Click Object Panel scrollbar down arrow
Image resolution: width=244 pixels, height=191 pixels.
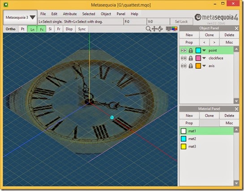pos(236,101)
